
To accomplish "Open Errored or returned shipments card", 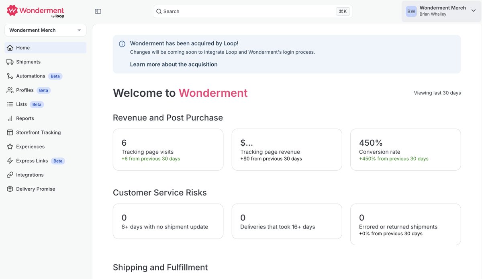I will 405,224.
